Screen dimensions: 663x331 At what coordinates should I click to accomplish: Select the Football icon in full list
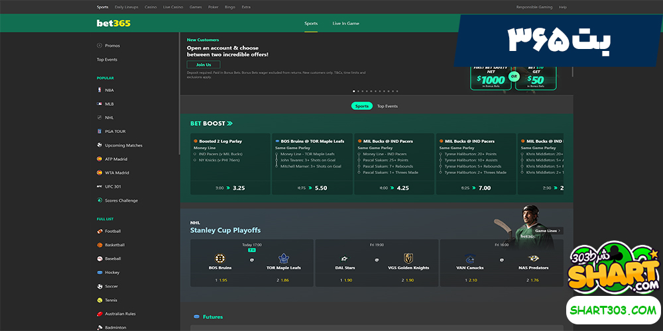(x=99, y=231)
